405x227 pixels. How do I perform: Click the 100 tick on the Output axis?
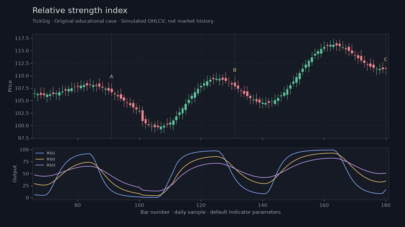(24, 150)
